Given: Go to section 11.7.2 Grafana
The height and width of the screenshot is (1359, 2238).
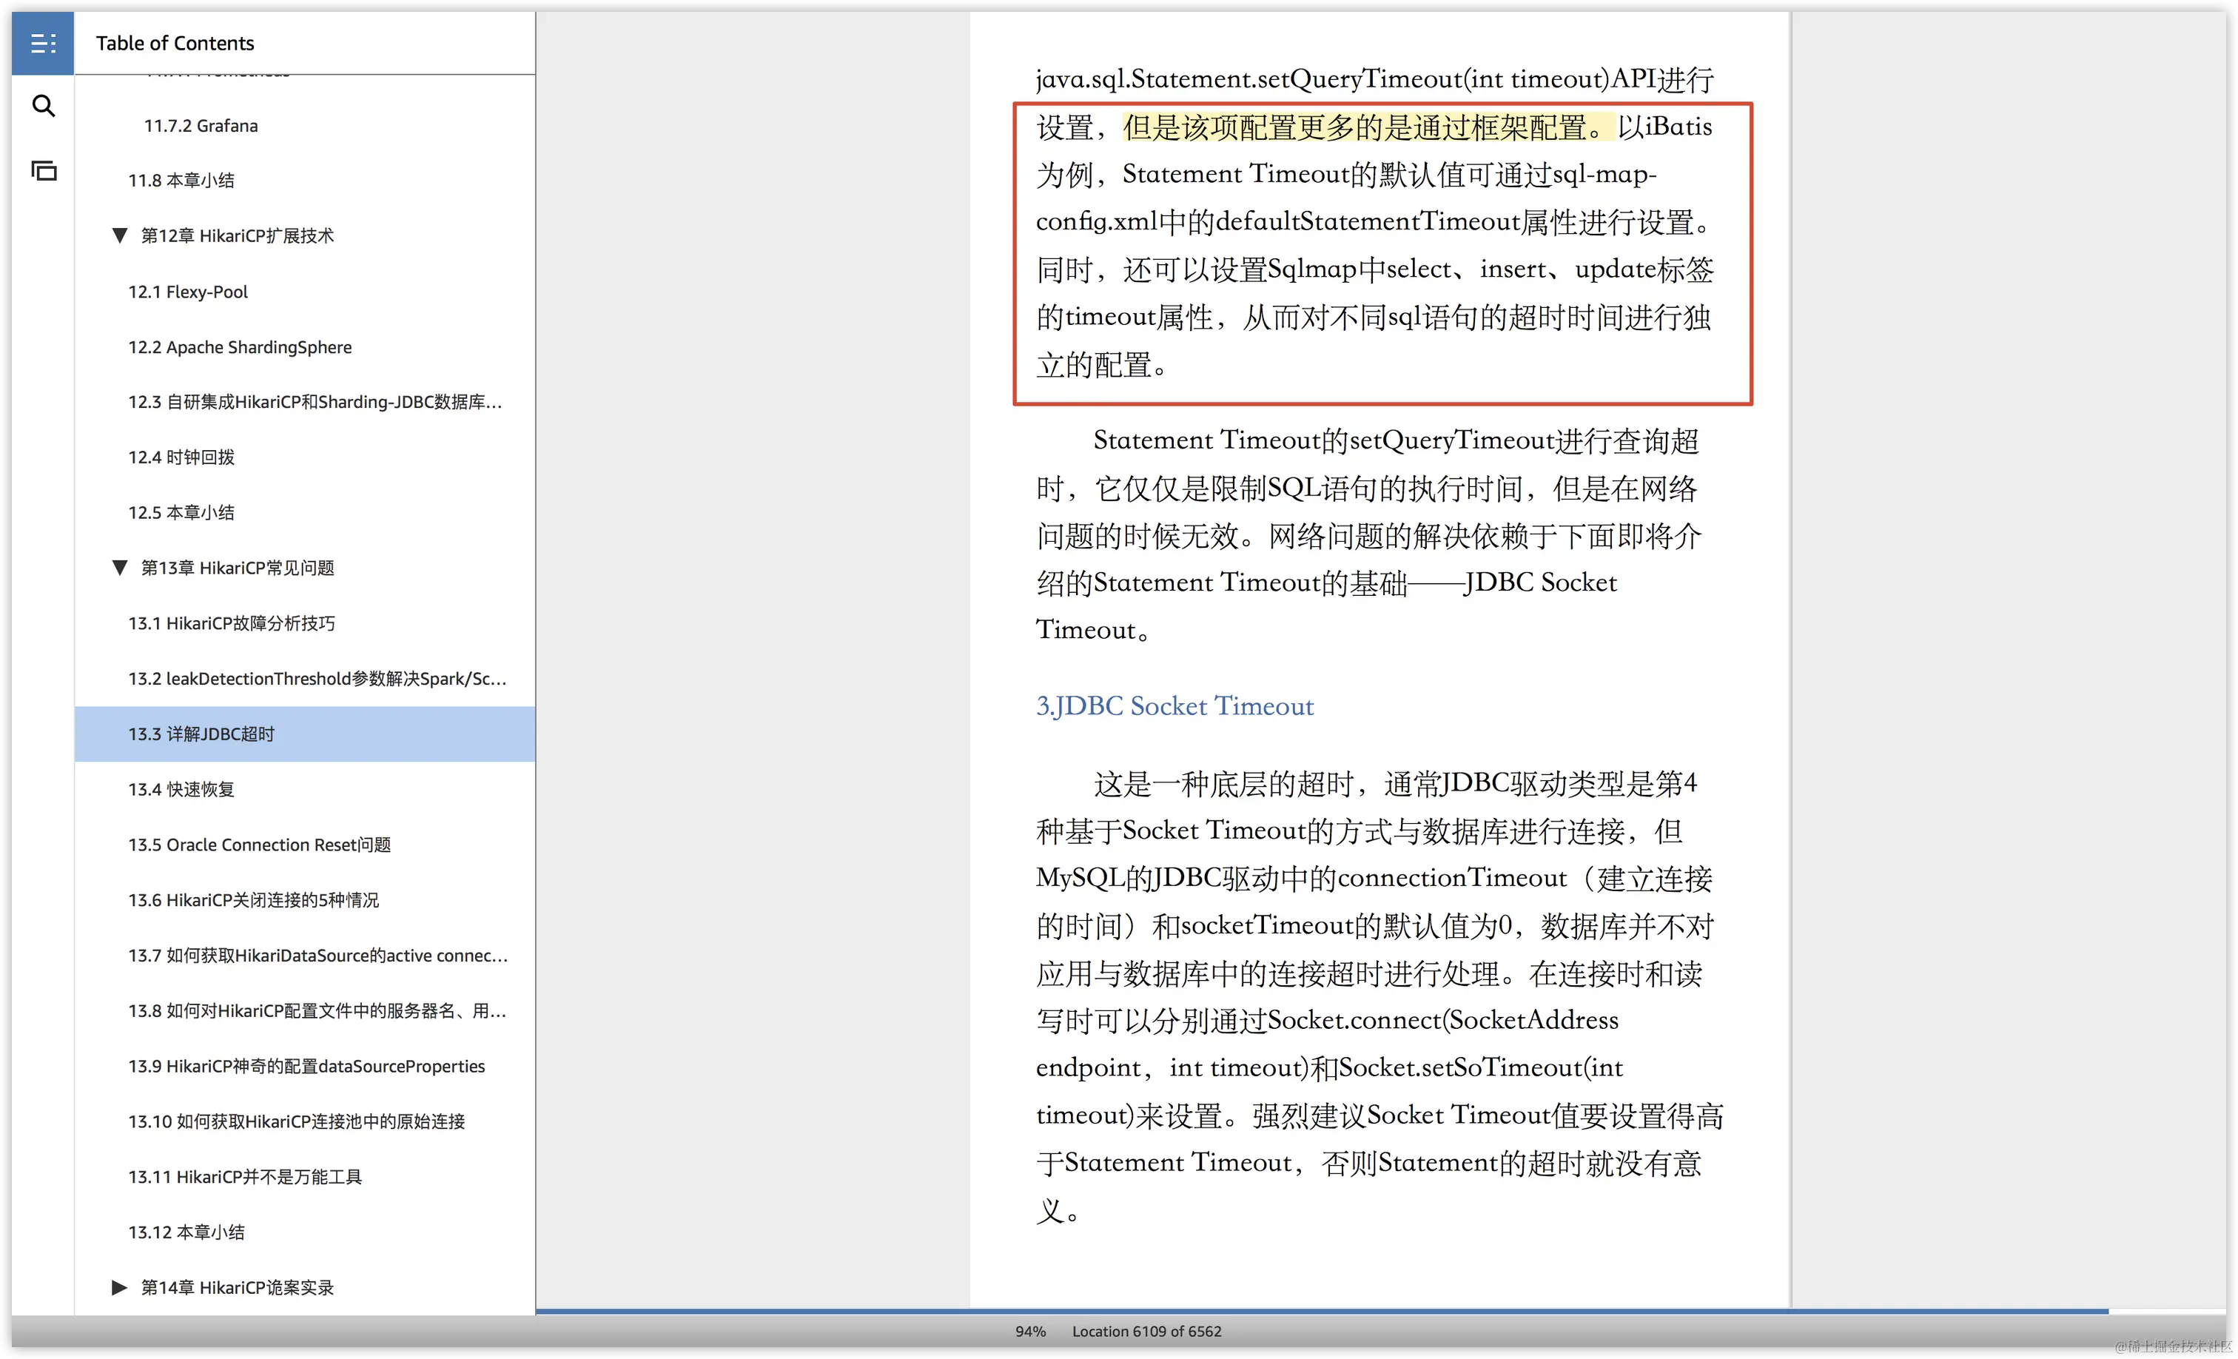Looking at the screenshot, I should [x=201, y=125].
